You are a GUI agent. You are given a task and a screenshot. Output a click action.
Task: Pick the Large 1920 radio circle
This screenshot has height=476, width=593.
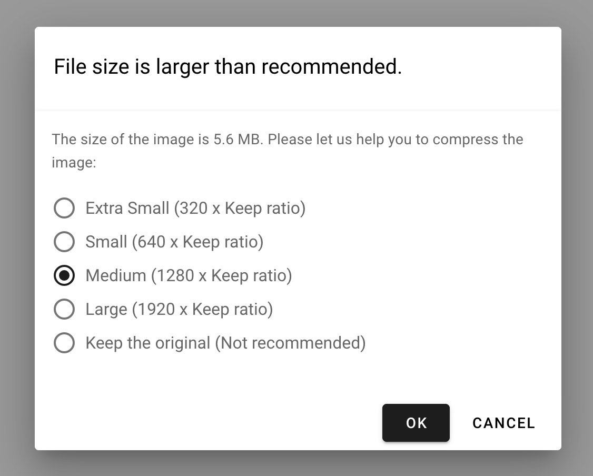pos(64,309)
